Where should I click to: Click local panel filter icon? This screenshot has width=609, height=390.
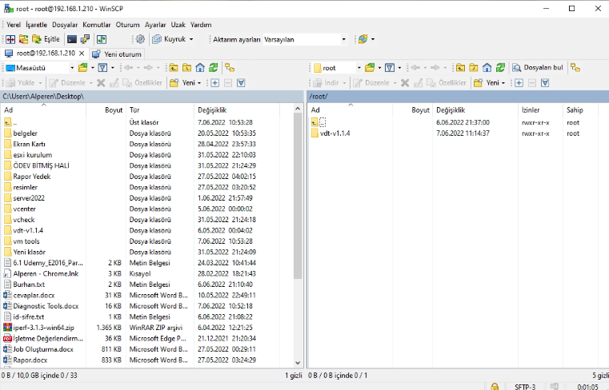click(x=102, y=68)
